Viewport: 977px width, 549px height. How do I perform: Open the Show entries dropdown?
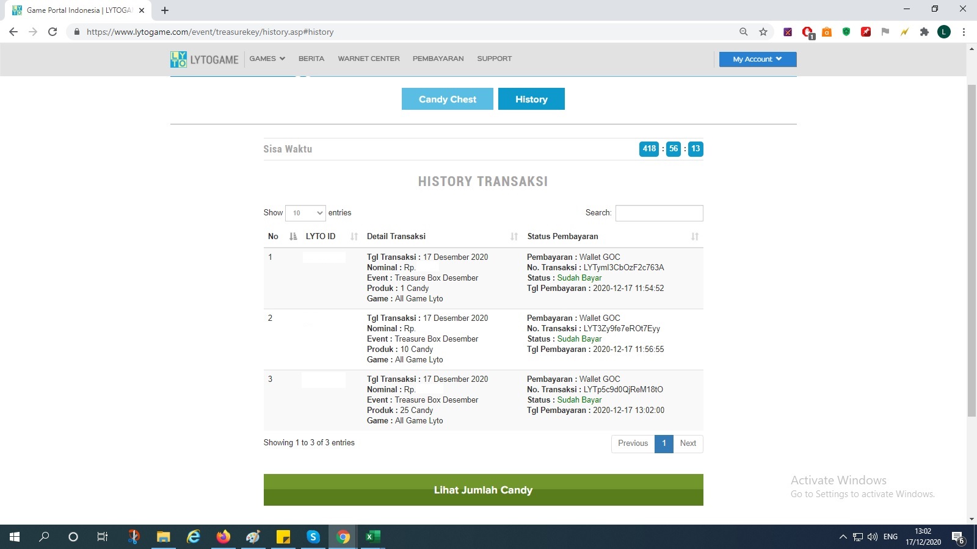[305, 213]
